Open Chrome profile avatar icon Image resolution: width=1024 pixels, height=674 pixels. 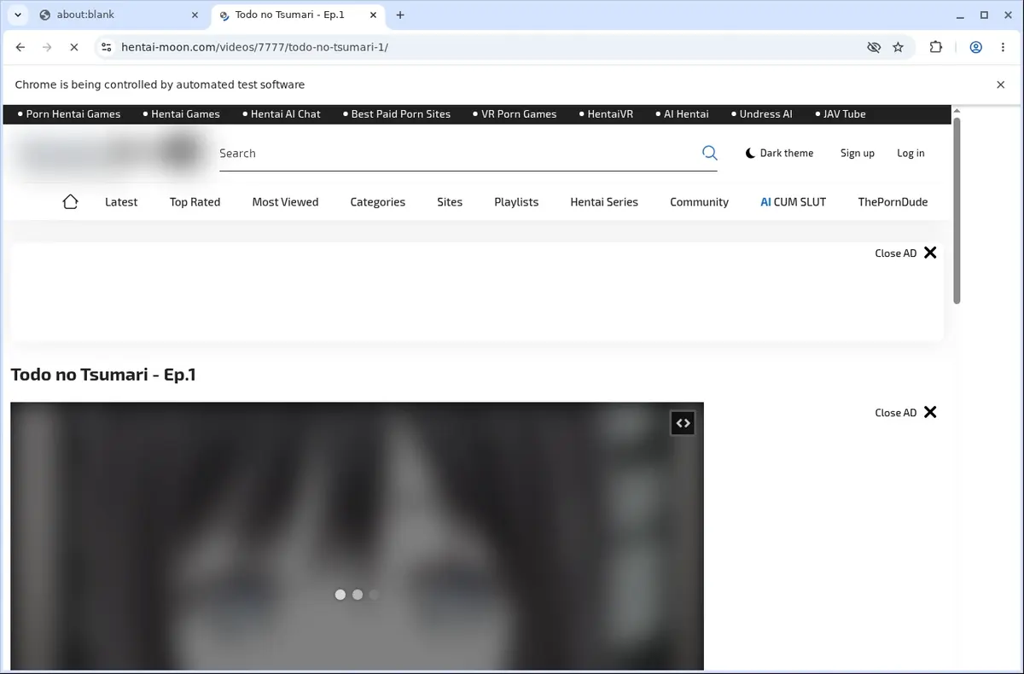pyautogui.click(x=975, y=48)
